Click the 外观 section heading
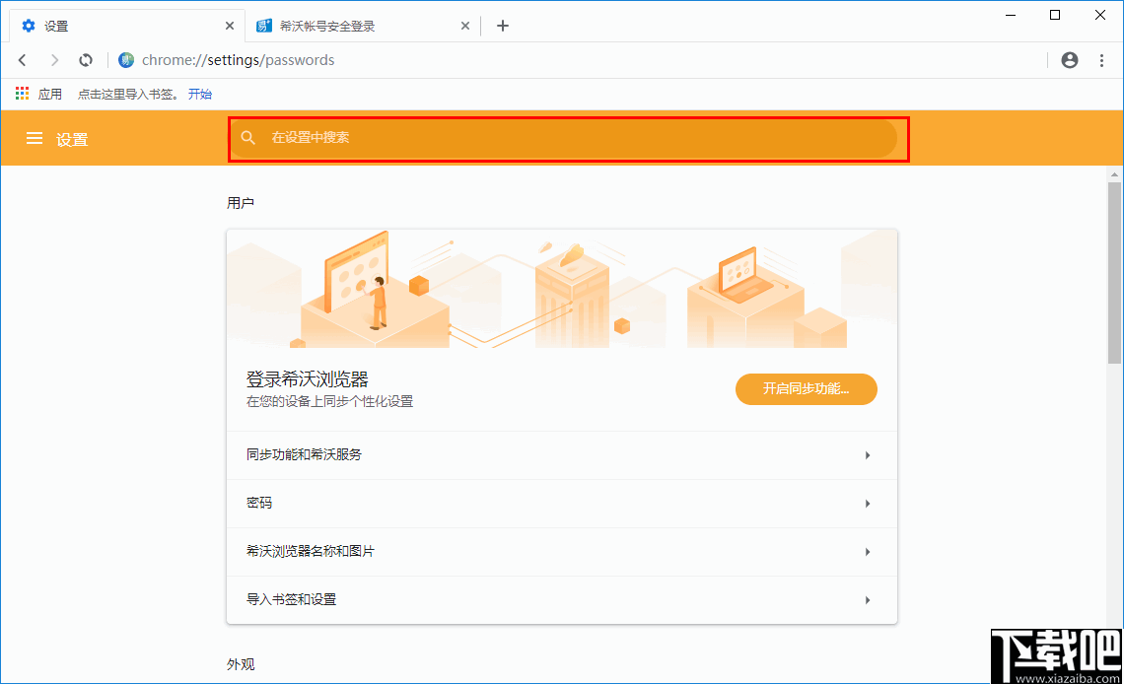 (x=241, y=664)
